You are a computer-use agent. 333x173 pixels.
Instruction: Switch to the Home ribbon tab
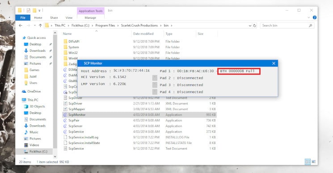pos(38,18)
